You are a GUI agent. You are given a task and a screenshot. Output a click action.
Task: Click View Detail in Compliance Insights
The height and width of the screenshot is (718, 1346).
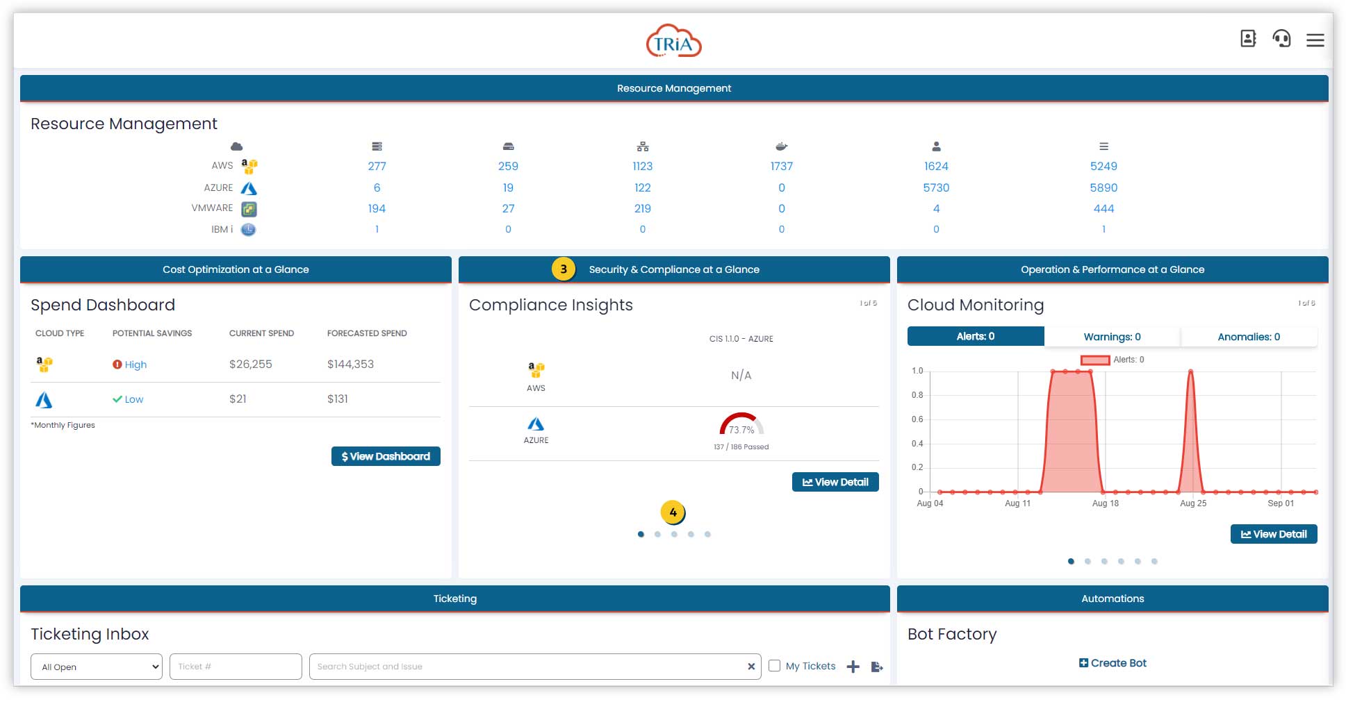[835, 482]
